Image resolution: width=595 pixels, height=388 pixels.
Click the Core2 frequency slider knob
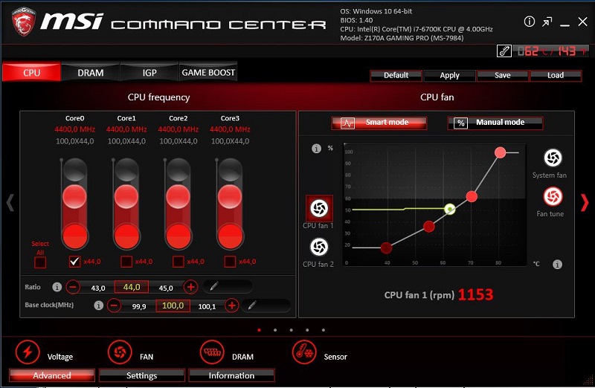tap(178, 197)
